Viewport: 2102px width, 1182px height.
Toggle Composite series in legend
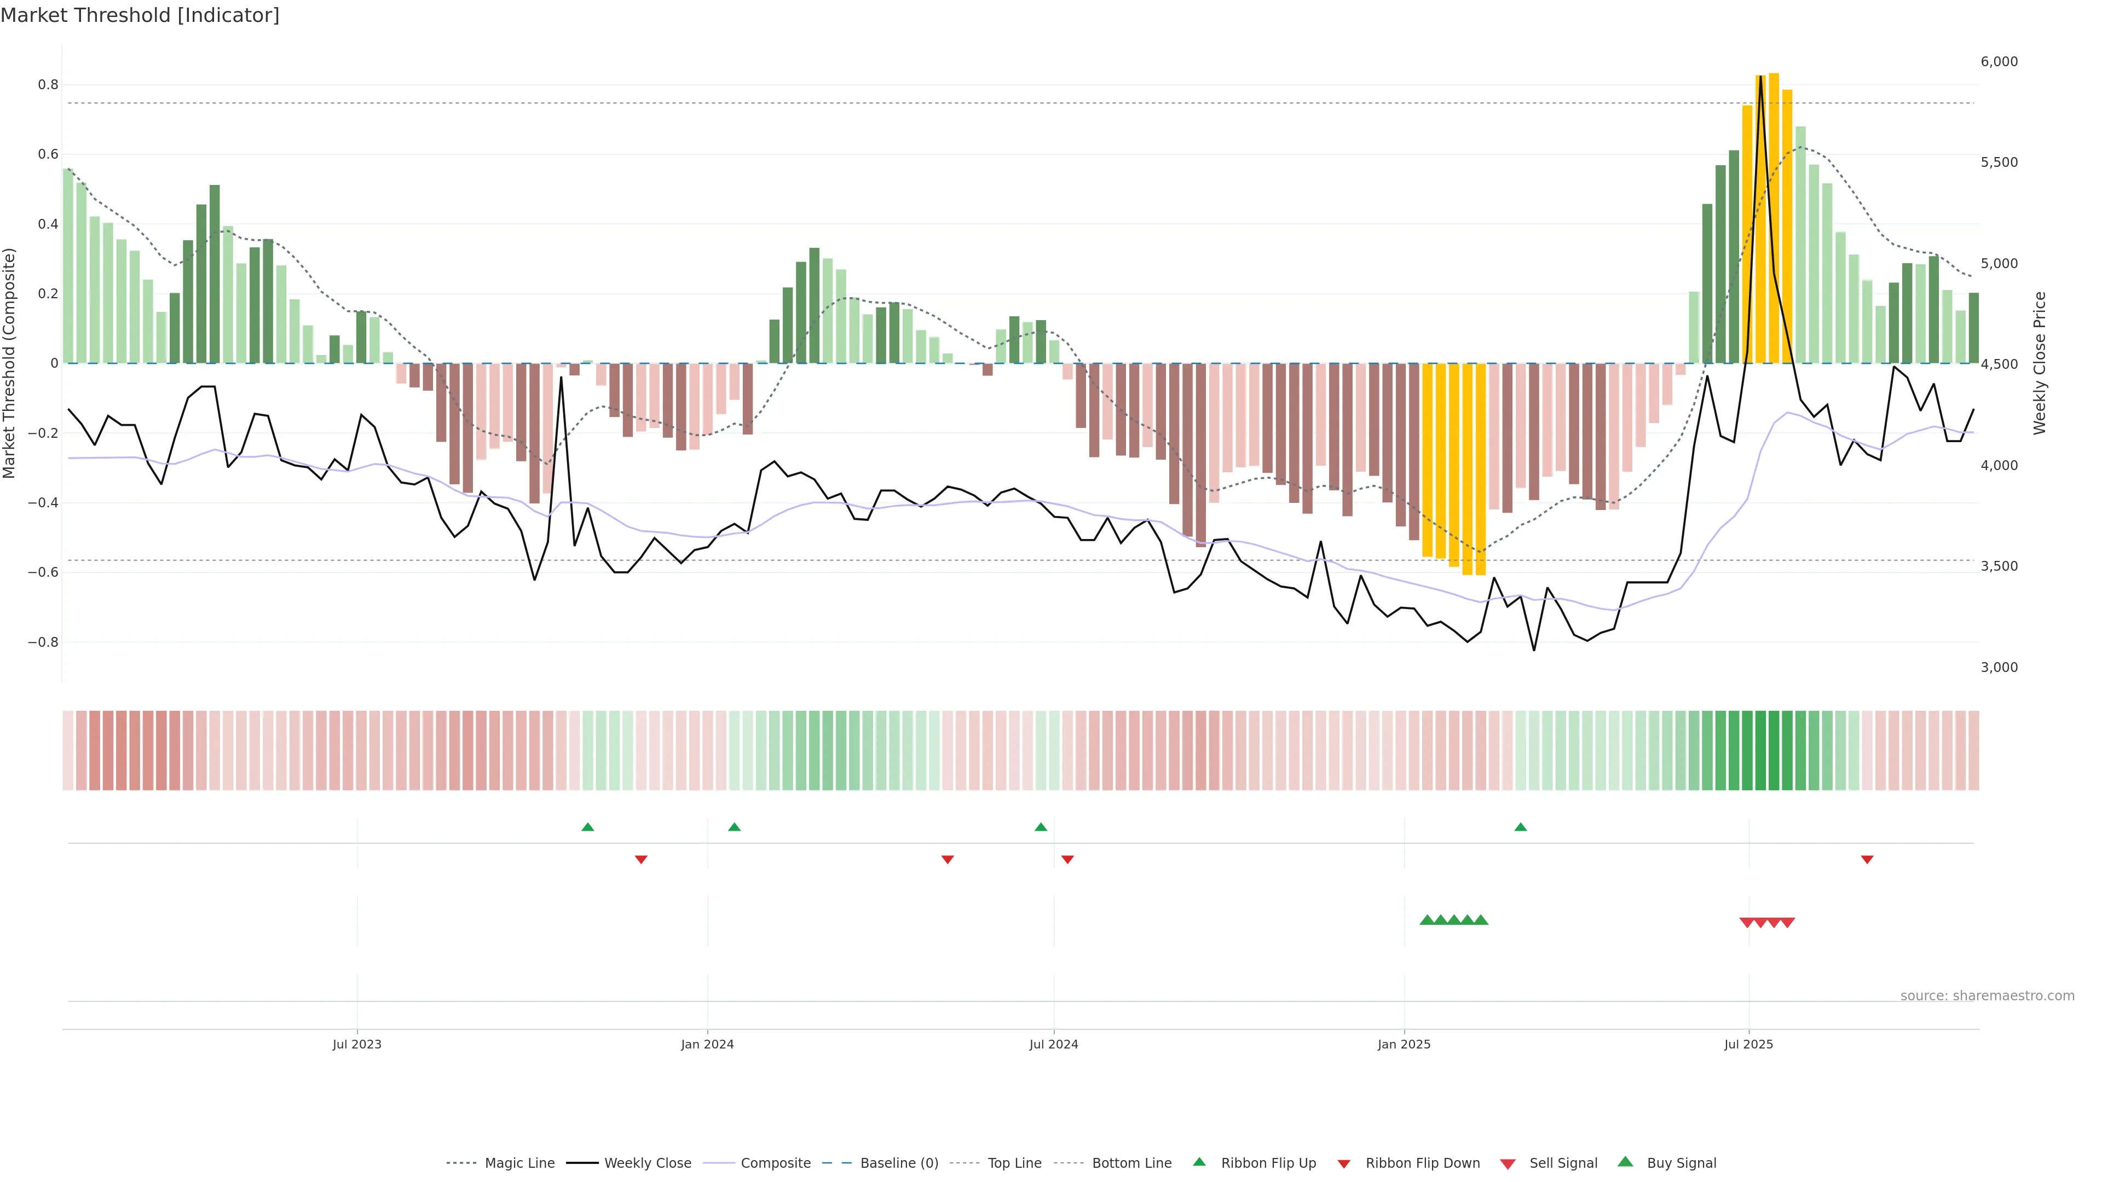[775, 1163]
